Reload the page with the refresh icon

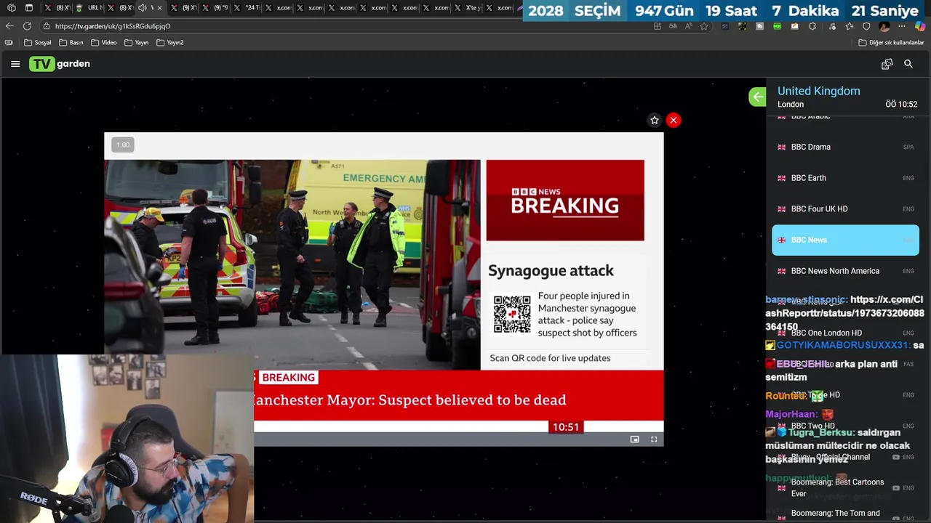pos(27,26)
